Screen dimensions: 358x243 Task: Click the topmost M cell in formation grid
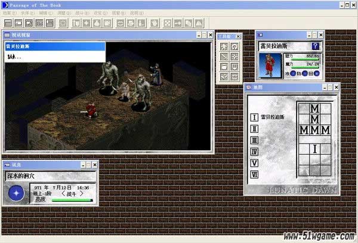[314, 108]
